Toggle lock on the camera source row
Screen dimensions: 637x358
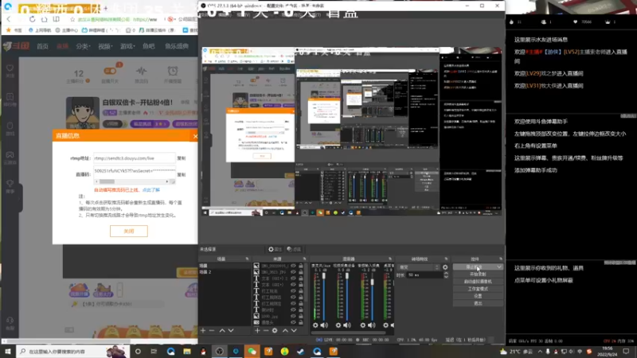(x=301, y=322)
